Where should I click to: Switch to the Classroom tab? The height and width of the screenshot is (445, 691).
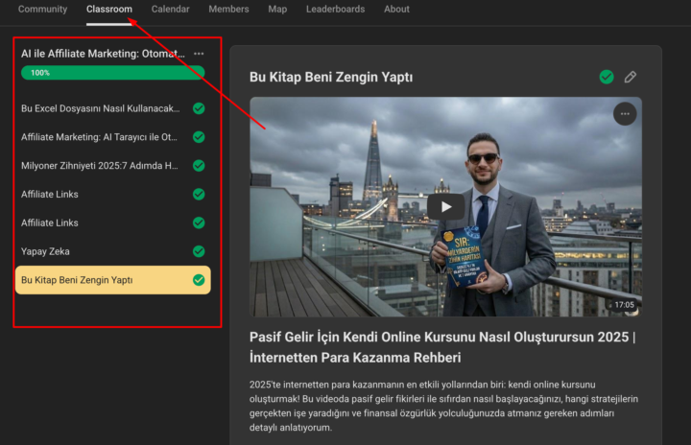pyautogui.click(x=108, y=9)
